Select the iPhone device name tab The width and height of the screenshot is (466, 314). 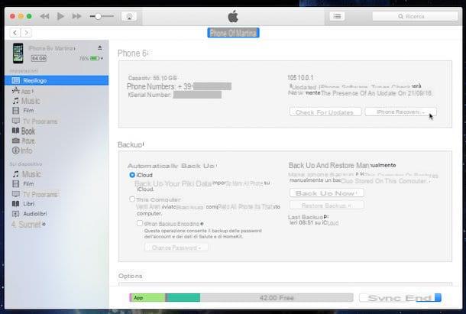(x=233, y=33)
